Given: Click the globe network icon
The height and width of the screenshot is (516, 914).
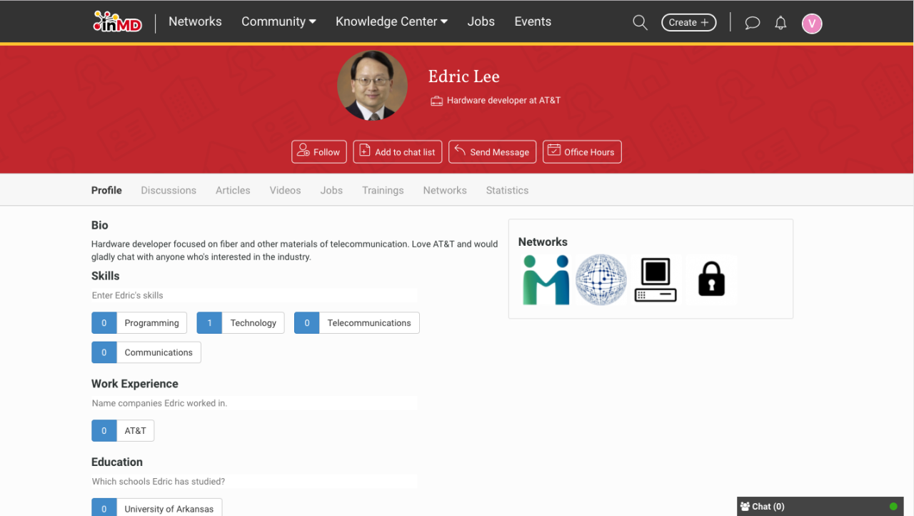Looking at the screenshot, I should (x=601, y=280).
